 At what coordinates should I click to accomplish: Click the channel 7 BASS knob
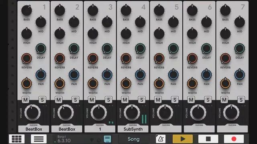225,10
